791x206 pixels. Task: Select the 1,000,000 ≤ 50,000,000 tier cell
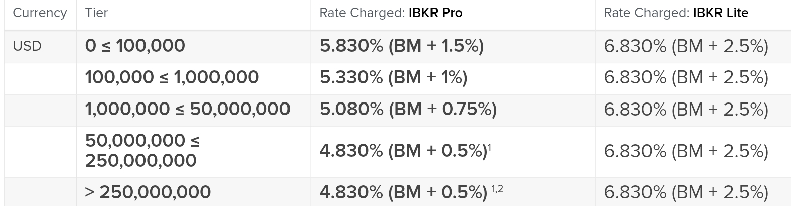point(188,109)
